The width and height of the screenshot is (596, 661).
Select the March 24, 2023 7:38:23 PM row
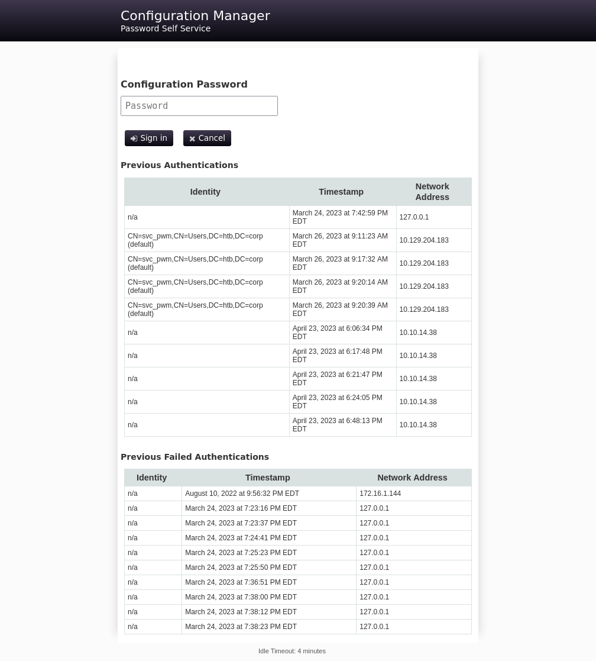[241, 627]
